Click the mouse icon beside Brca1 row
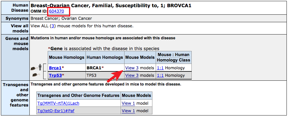The image size is (288, 117). coord(33,69)
